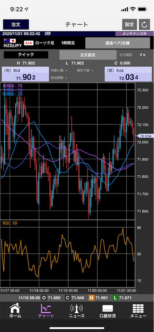Open the 設定 settings button
This screenshot has height=332, width=154.
click(x=129, y=25)
